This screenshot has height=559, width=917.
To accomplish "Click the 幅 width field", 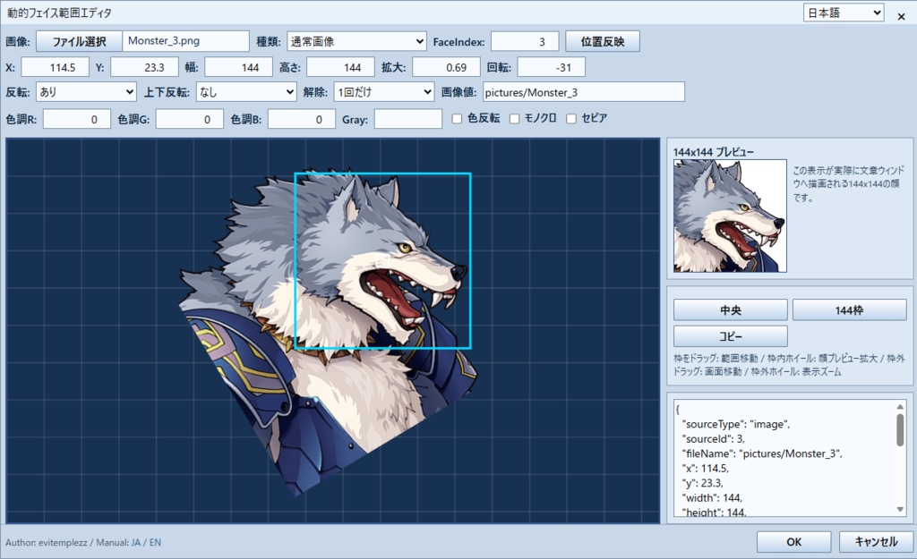I will tap(238, 67).
